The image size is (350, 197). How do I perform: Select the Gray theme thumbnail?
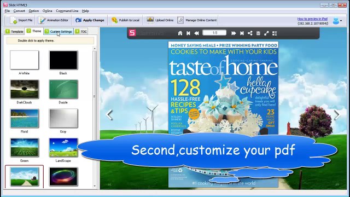[63, 118]
